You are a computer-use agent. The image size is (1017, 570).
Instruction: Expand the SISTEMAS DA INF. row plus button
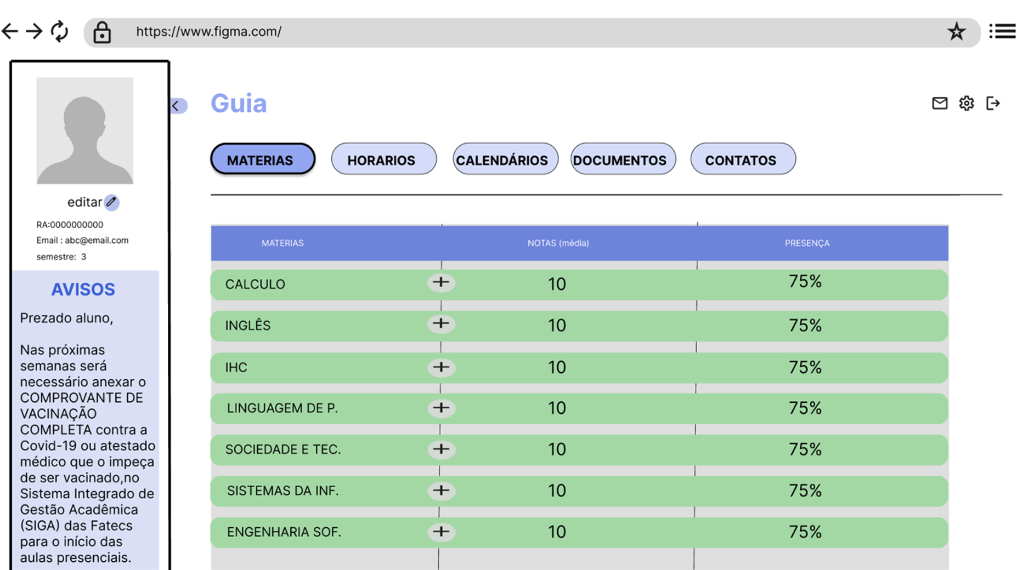pyautogui.click(x=441, y=491)
